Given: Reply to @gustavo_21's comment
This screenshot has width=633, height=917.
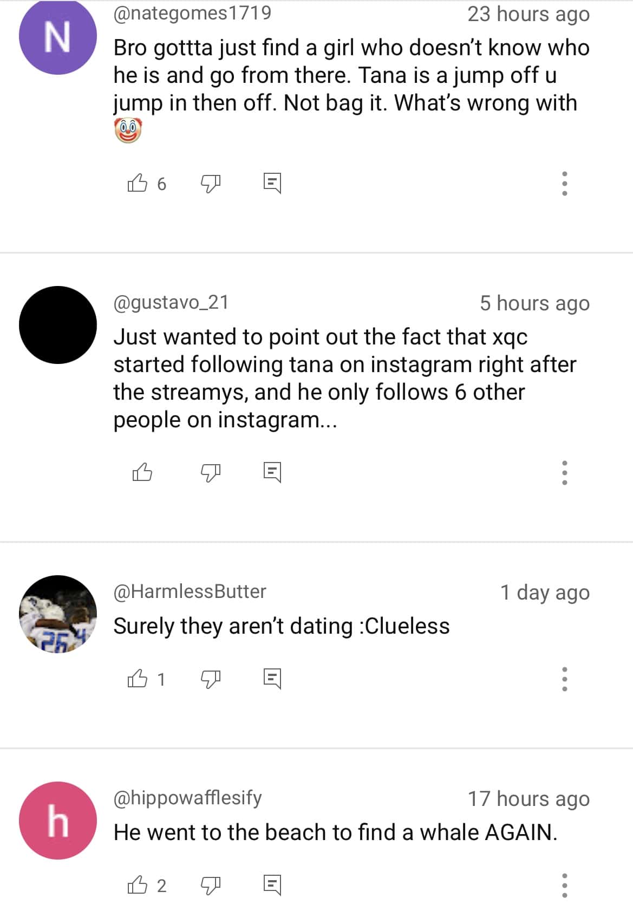Looking at the screenshot, I should click(272, 472).
